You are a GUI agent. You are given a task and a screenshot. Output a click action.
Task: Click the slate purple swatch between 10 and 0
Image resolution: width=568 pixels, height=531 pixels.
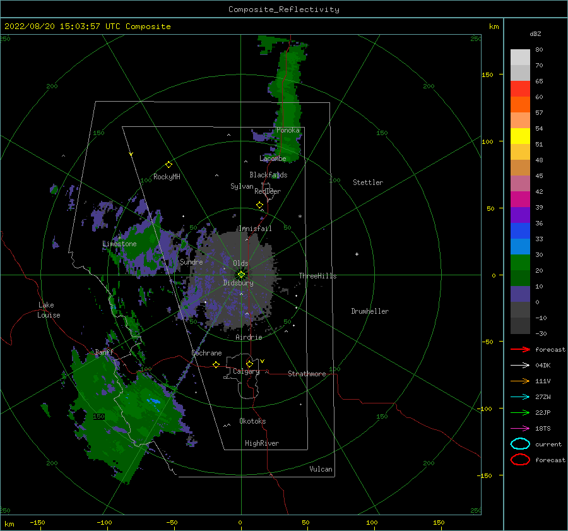520,294
